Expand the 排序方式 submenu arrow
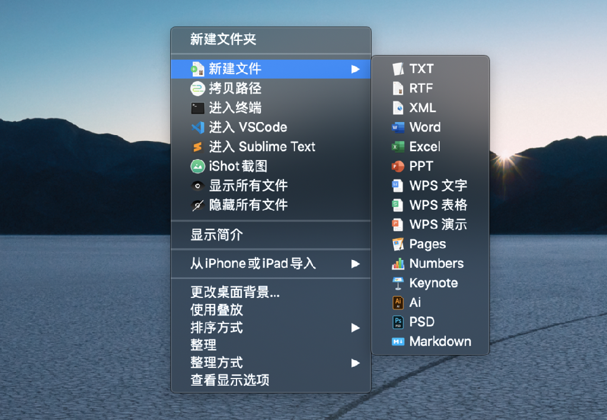 (x=356, y=328)
